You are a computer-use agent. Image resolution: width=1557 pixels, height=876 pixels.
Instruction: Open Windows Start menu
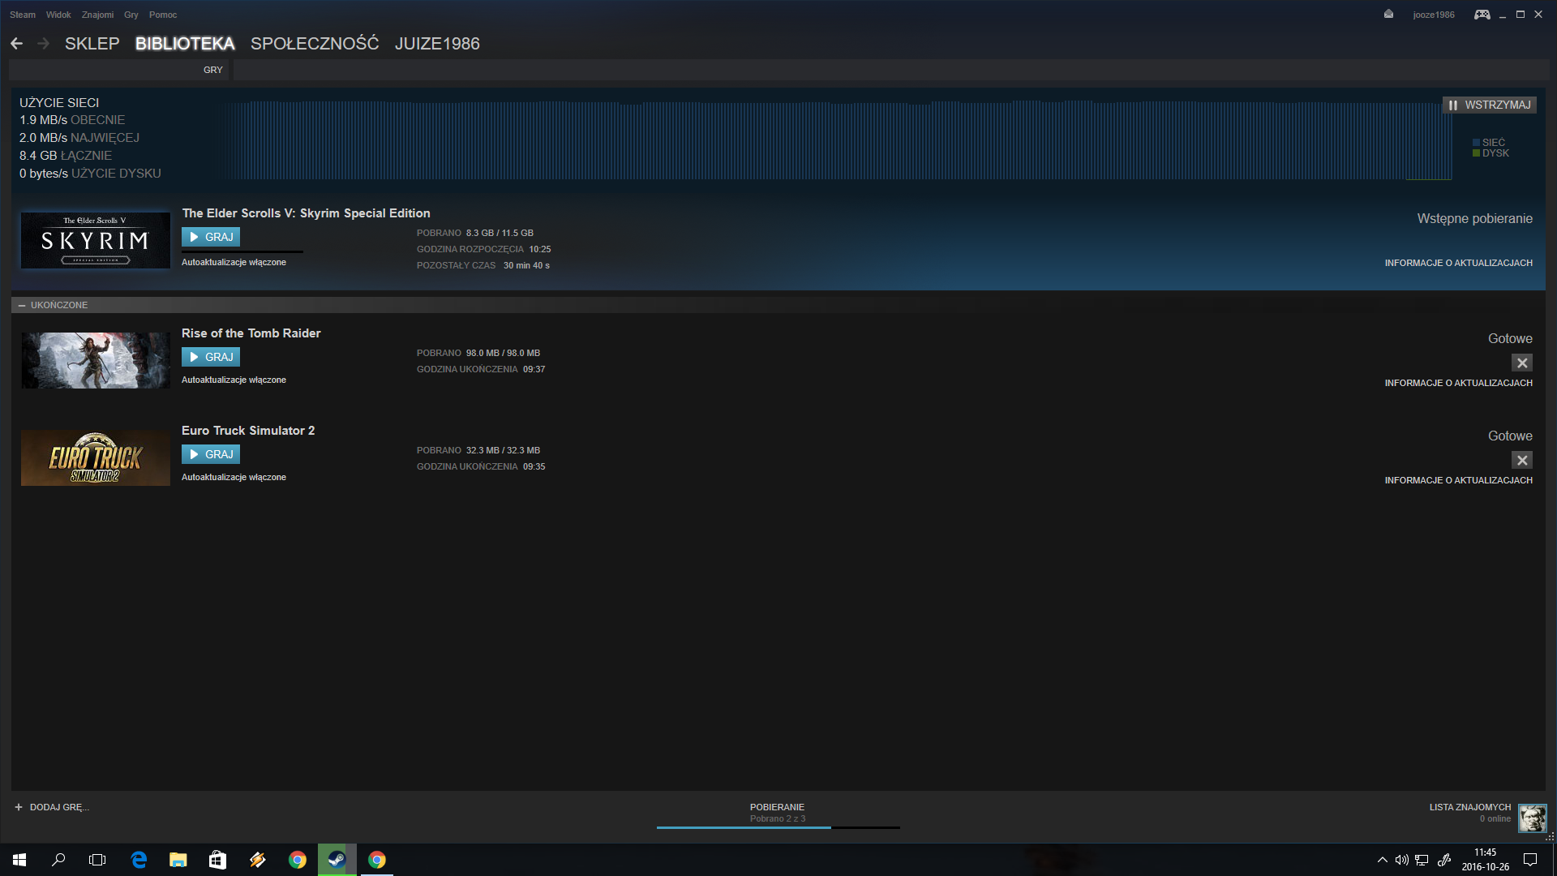(19, 860)
